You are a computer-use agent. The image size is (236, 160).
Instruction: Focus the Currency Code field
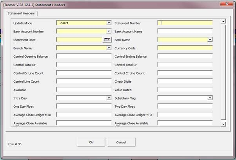tap(185, 48)
